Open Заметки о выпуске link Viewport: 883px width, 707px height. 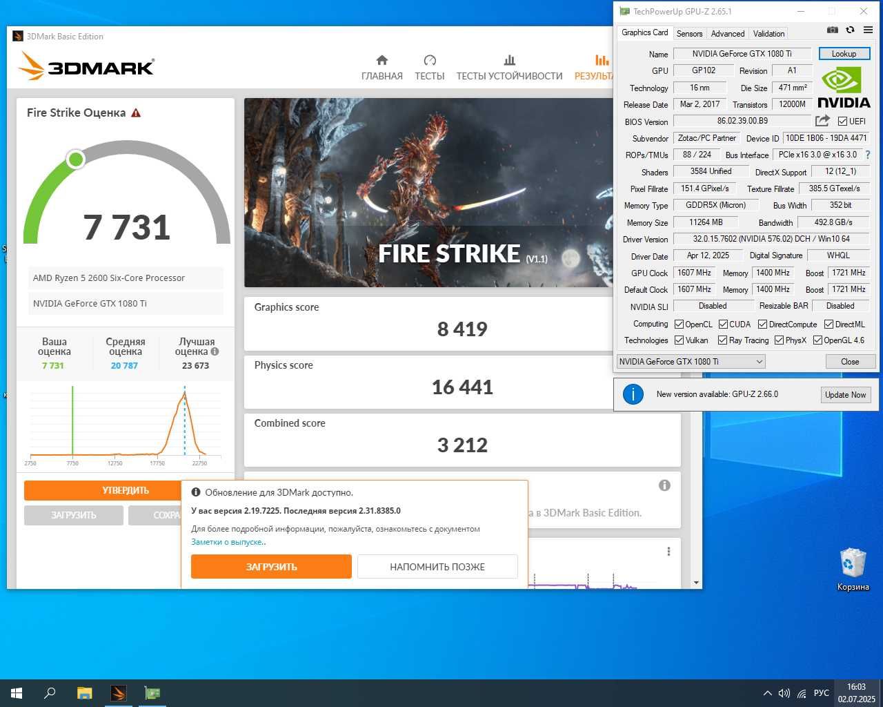pos(228,542)
